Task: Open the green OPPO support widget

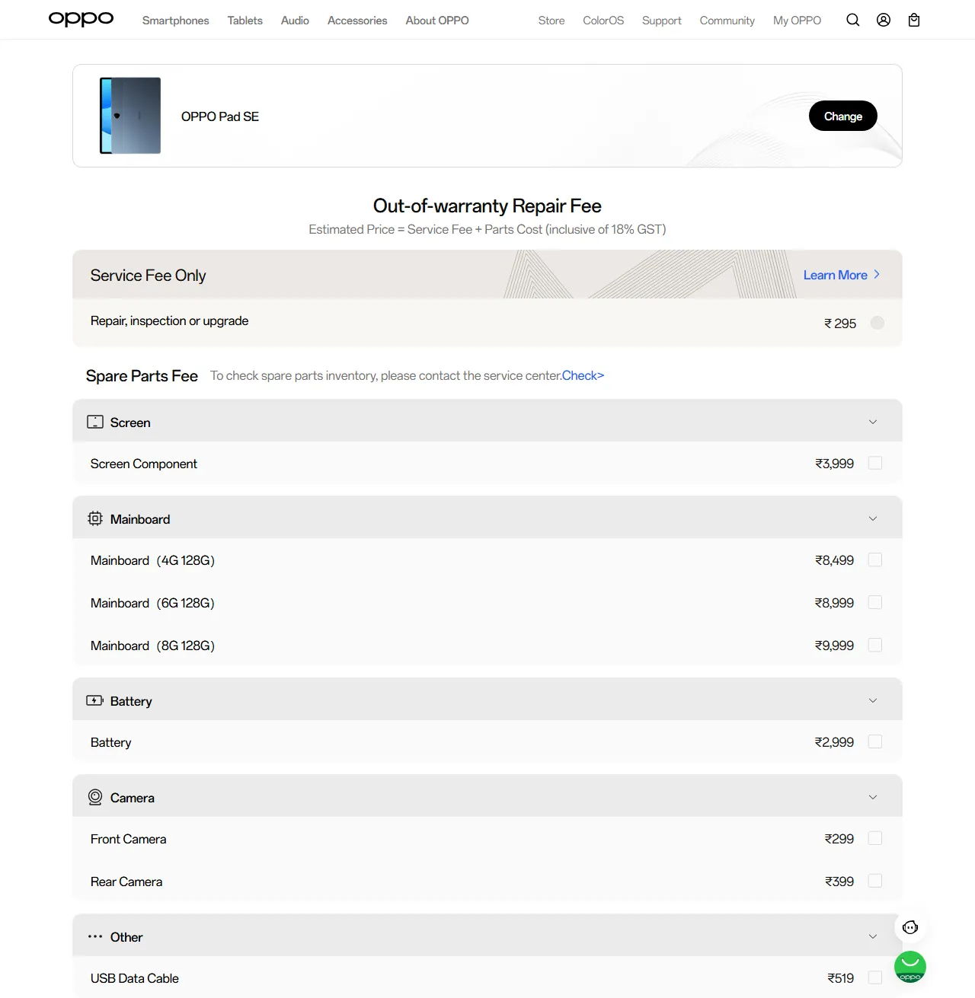Action: tap(910, 967)
